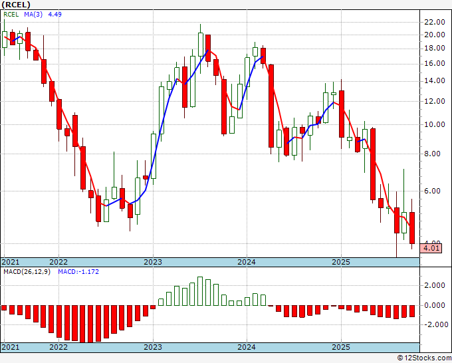Viewport: 452px width, 363px height.
Task: Click the 16.00 price axis label
Action: (x=435, y=63)
